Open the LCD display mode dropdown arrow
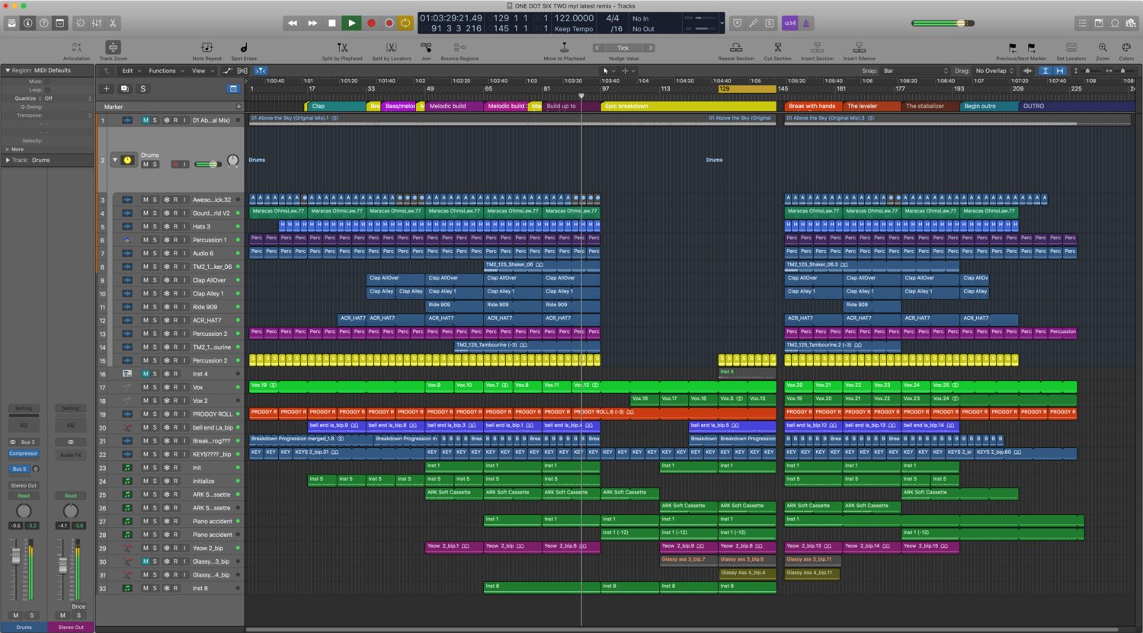 tap(722, 24)
